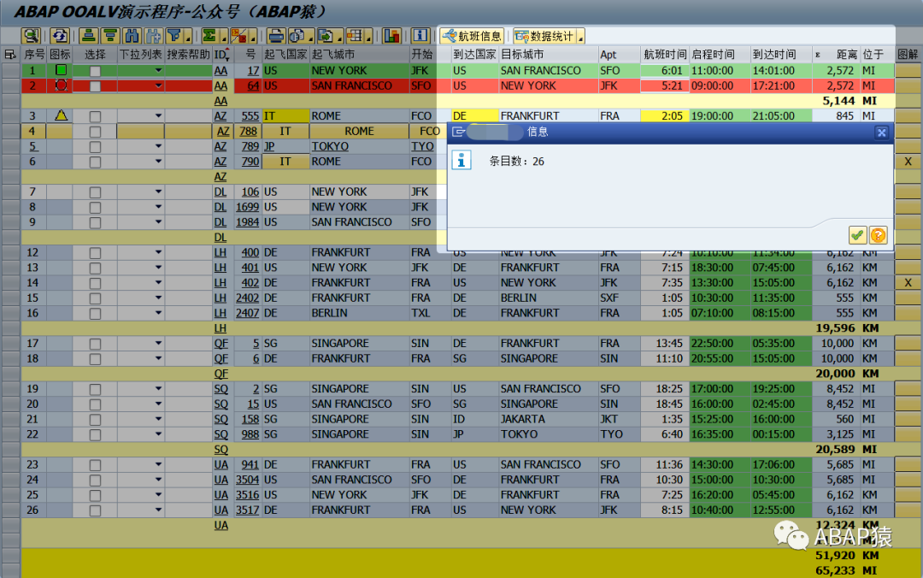Click the LH subtotal value 19,596 KM
Viewport: 923px width, 578px height.
tap(847, 328)
